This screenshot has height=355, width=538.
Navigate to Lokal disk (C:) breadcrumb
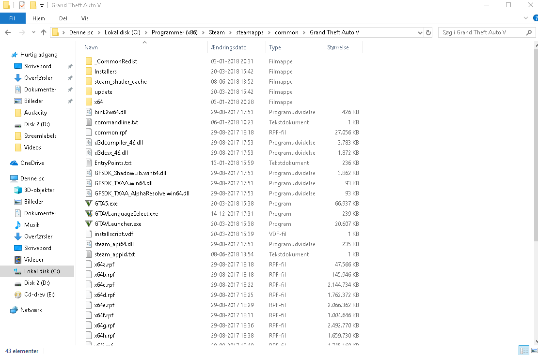pos(123,32)
